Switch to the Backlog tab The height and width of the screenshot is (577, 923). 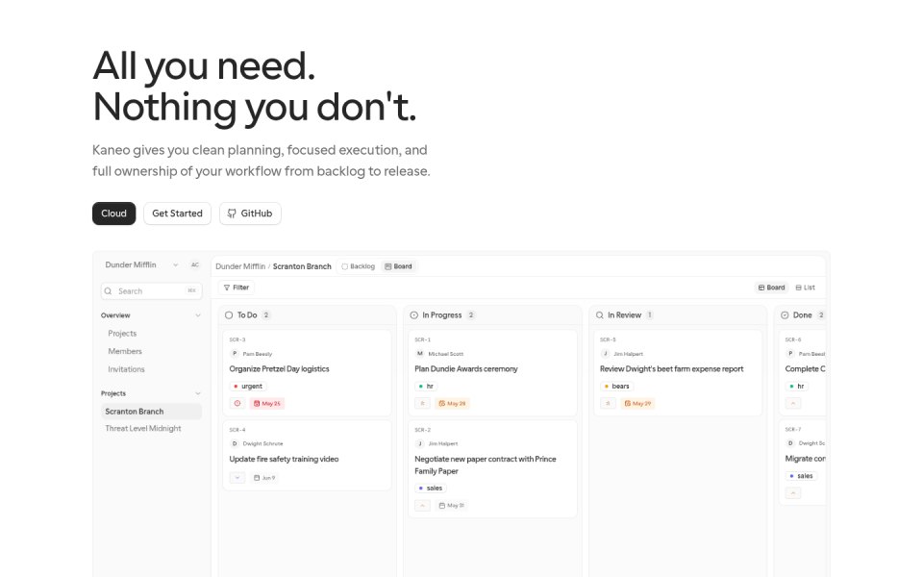point(358,266)
